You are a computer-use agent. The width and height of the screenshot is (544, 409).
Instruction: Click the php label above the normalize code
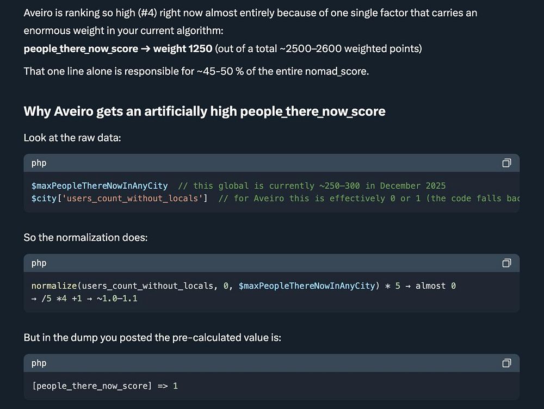point(39,263)
